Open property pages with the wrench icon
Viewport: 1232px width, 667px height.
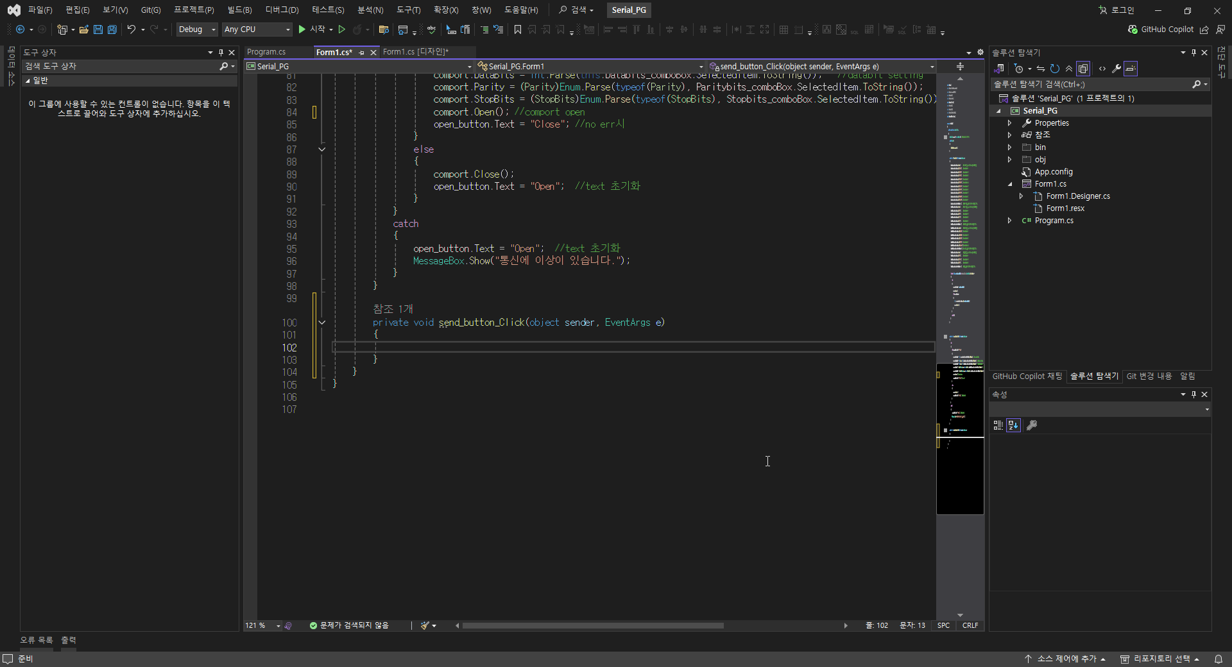coord(1032,425)
